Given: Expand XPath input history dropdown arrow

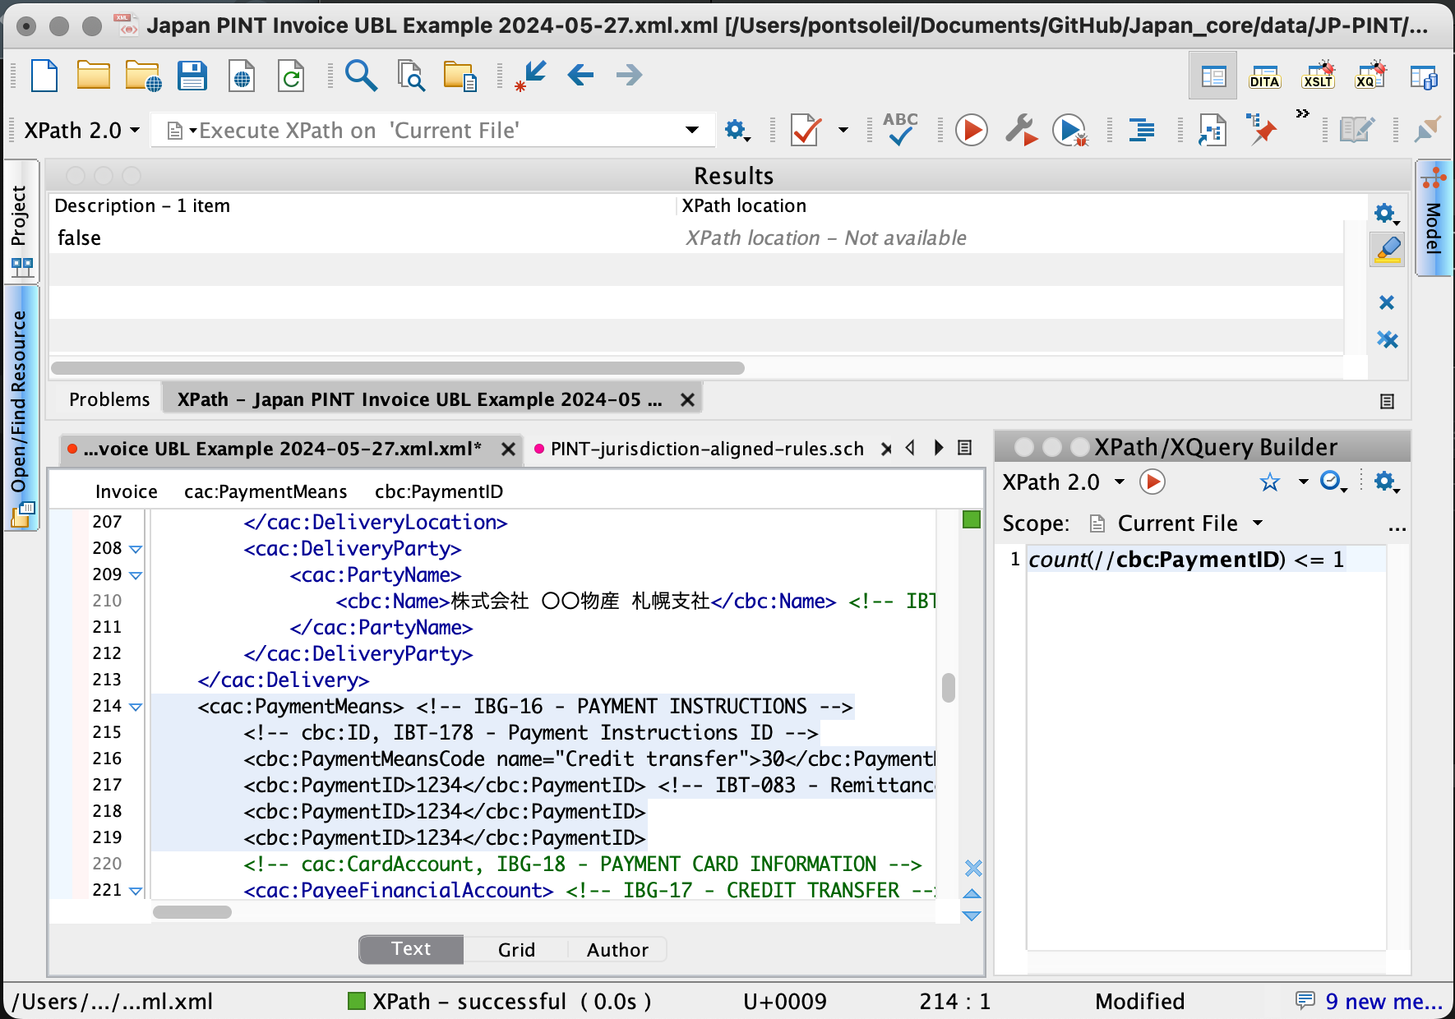Looking at the screenshot, I should pos(692,130).
